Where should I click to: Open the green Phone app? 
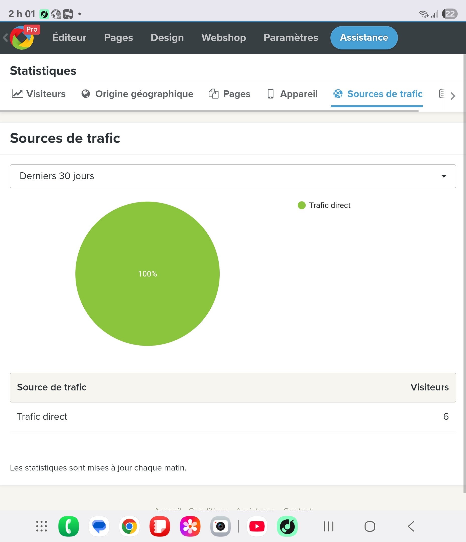[x=69, y=526]
